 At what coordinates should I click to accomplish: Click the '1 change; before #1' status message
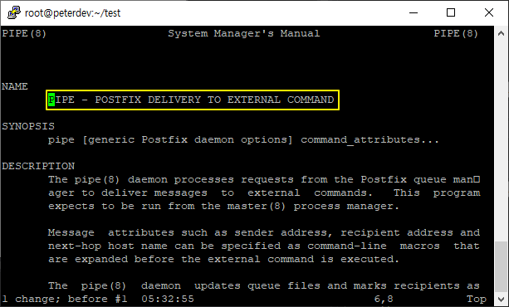pyautogui.click(x=65, y=299)
